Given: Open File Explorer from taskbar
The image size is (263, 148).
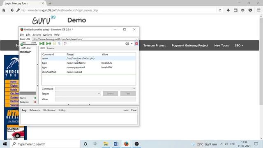Looking at the screenshot, I should [x=106, y=144].
